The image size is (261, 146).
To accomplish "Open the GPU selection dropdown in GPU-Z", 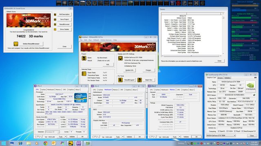I will click(221, 135).
